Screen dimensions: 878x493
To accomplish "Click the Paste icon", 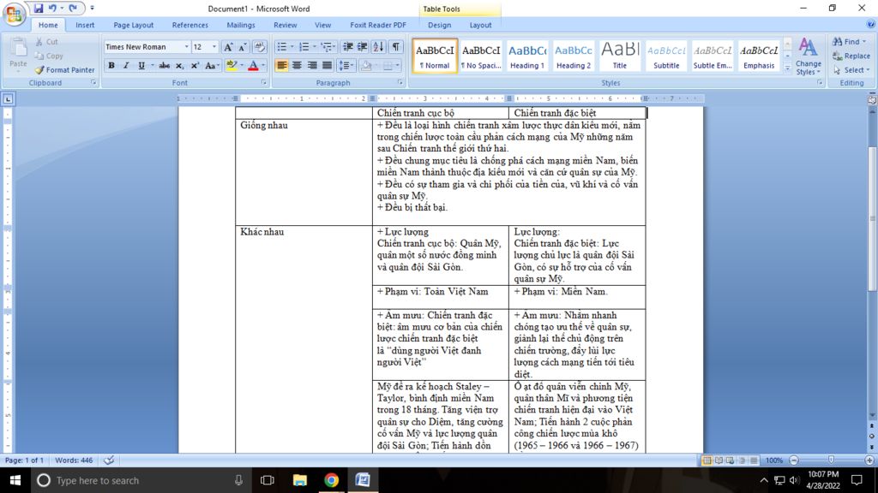I will point(18,49).
